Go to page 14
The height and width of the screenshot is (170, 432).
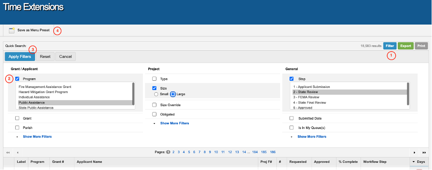click(244, 152)
